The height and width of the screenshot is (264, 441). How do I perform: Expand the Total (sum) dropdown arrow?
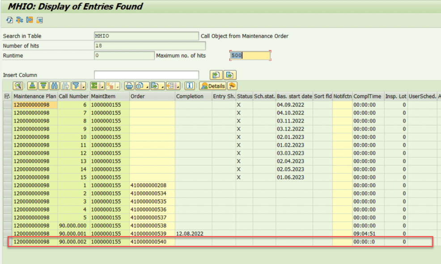[102, 86]
